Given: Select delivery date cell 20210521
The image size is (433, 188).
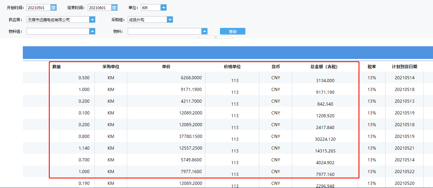Looking at the screenshot, I should (x=404, y=148).
